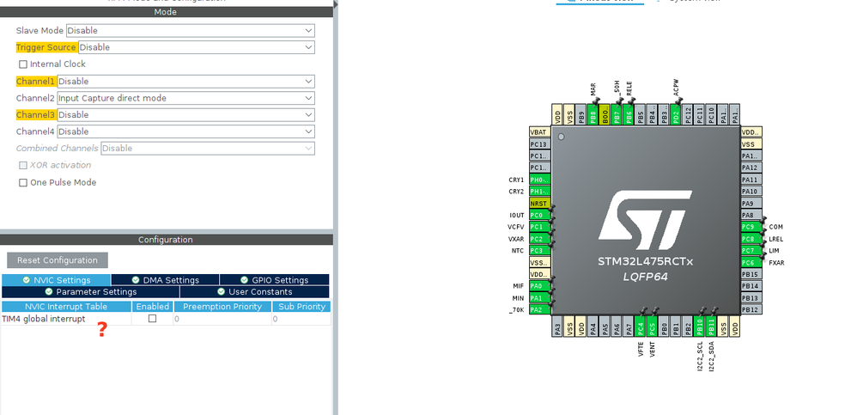Click the PB15 pin on the chip

pyautogui.click(x=751, y=274)
